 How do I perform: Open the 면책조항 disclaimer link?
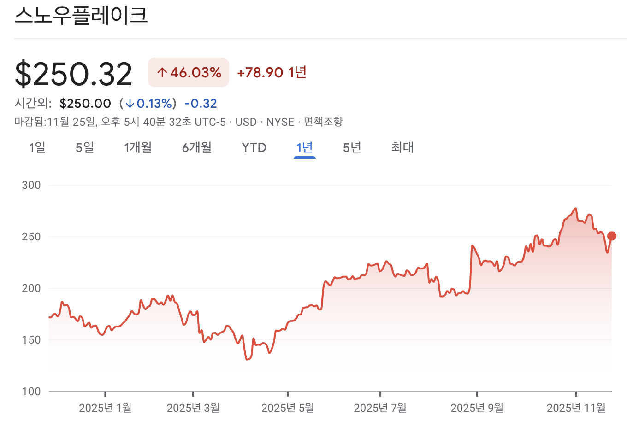click(324, 122)
